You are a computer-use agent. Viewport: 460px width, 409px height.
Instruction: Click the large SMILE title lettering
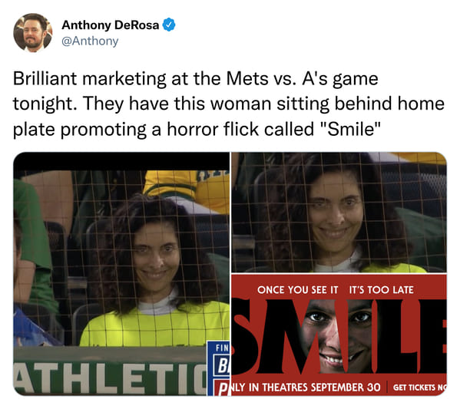pos(339,336)
